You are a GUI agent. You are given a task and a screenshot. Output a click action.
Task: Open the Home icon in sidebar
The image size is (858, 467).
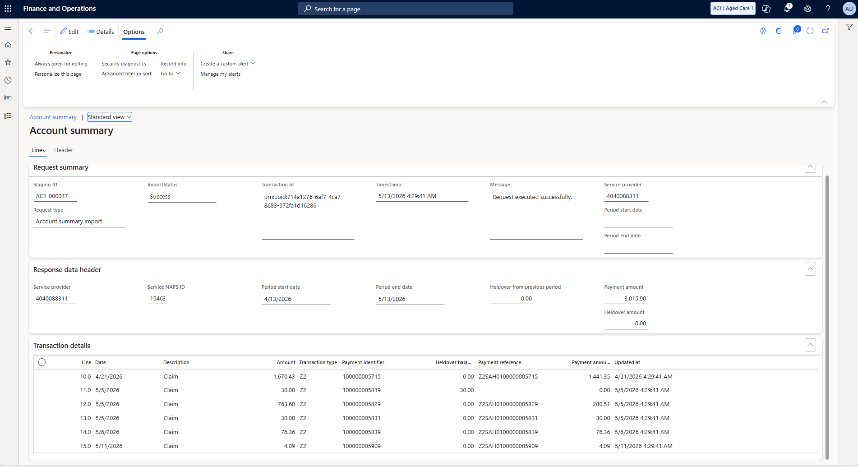(8, 45)
